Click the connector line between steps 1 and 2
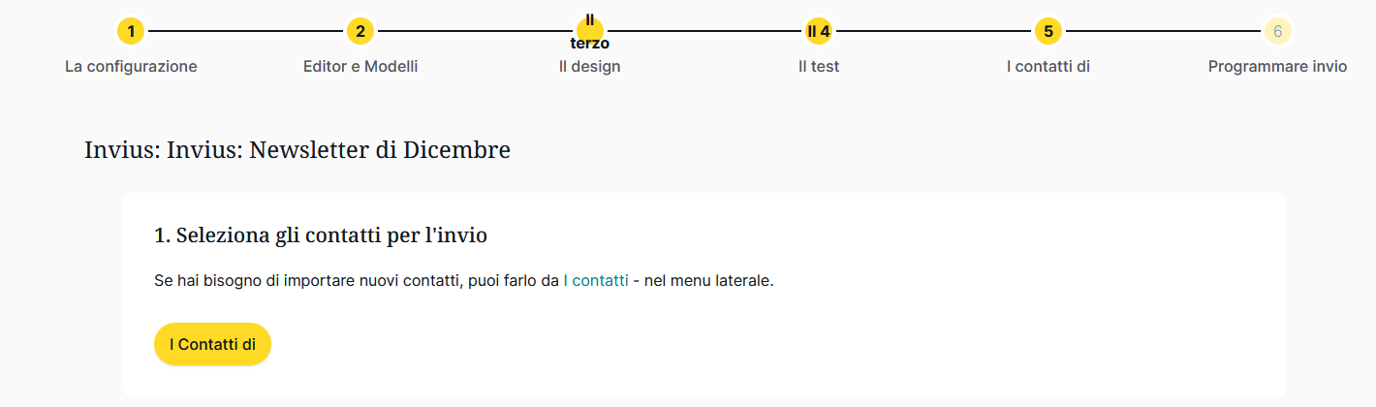1376x407 pixels. coord(245,32)
